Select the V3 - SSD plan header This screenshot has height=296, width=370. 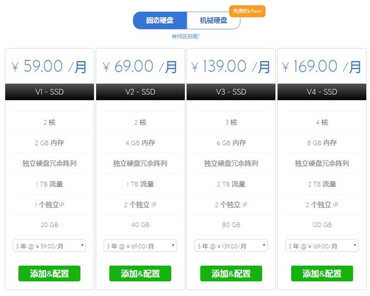coord(231,92)
